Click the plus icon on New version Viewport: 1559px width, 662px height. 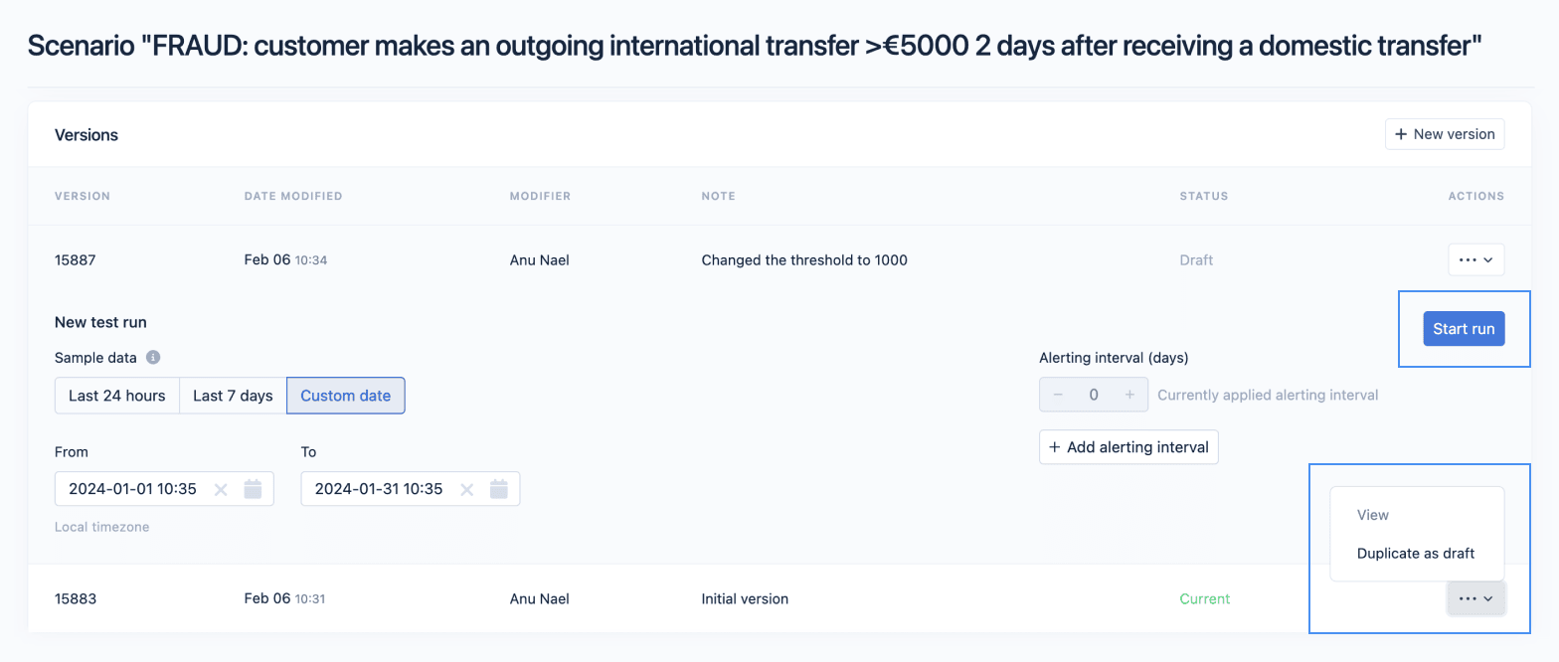[1402, 133]
